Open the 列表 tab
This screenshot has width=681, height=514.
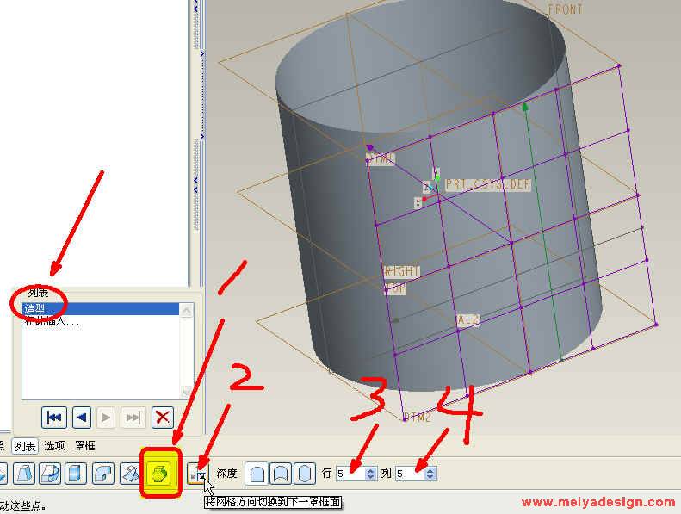[24, 446]
